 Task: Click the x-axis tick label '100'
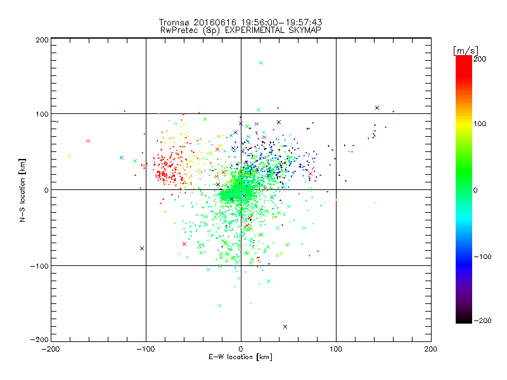(x=336, y=349)
